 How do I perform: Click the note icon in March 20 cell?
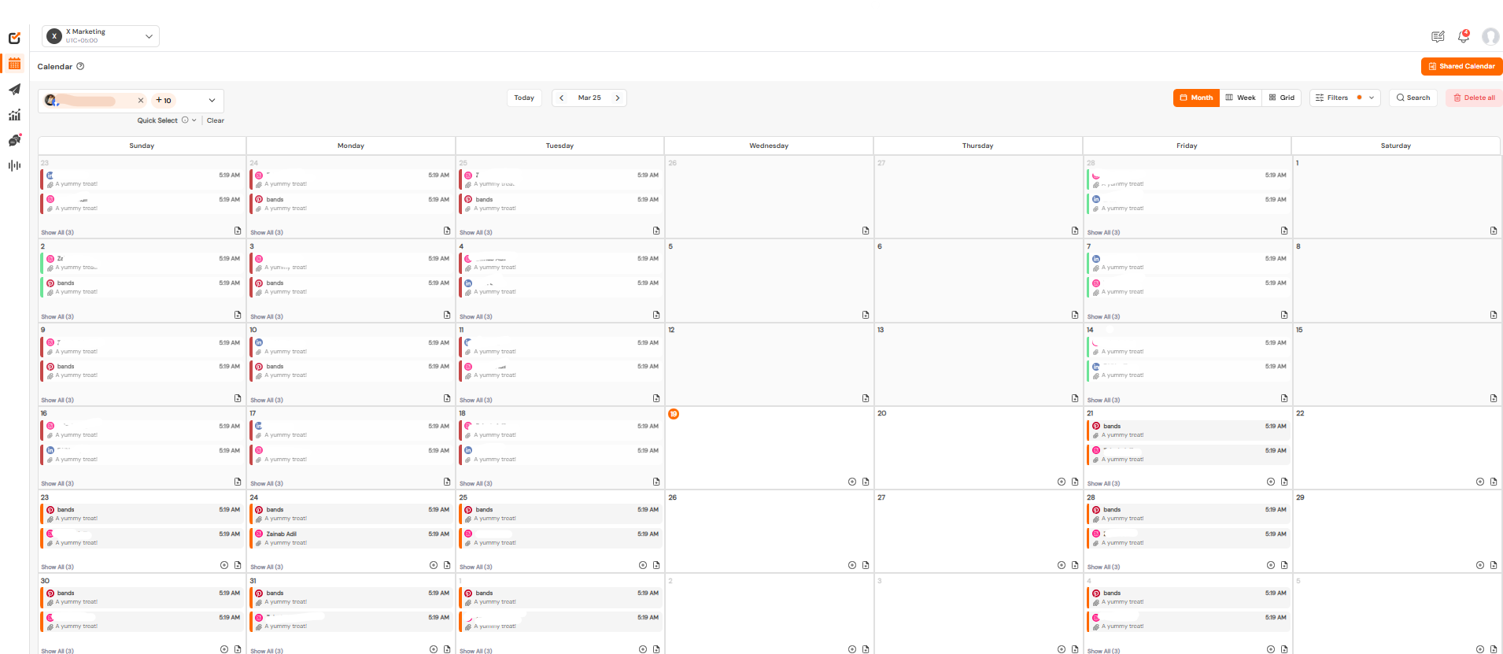[x=1075, y=482]
